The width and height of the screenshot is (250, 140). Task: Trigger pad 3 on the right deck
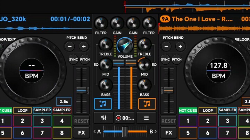[x=227, y=121]
